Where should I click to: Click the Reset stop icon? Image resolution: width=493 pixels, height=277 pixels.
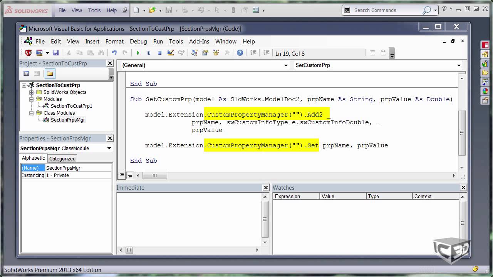click(x=159, y=53)
